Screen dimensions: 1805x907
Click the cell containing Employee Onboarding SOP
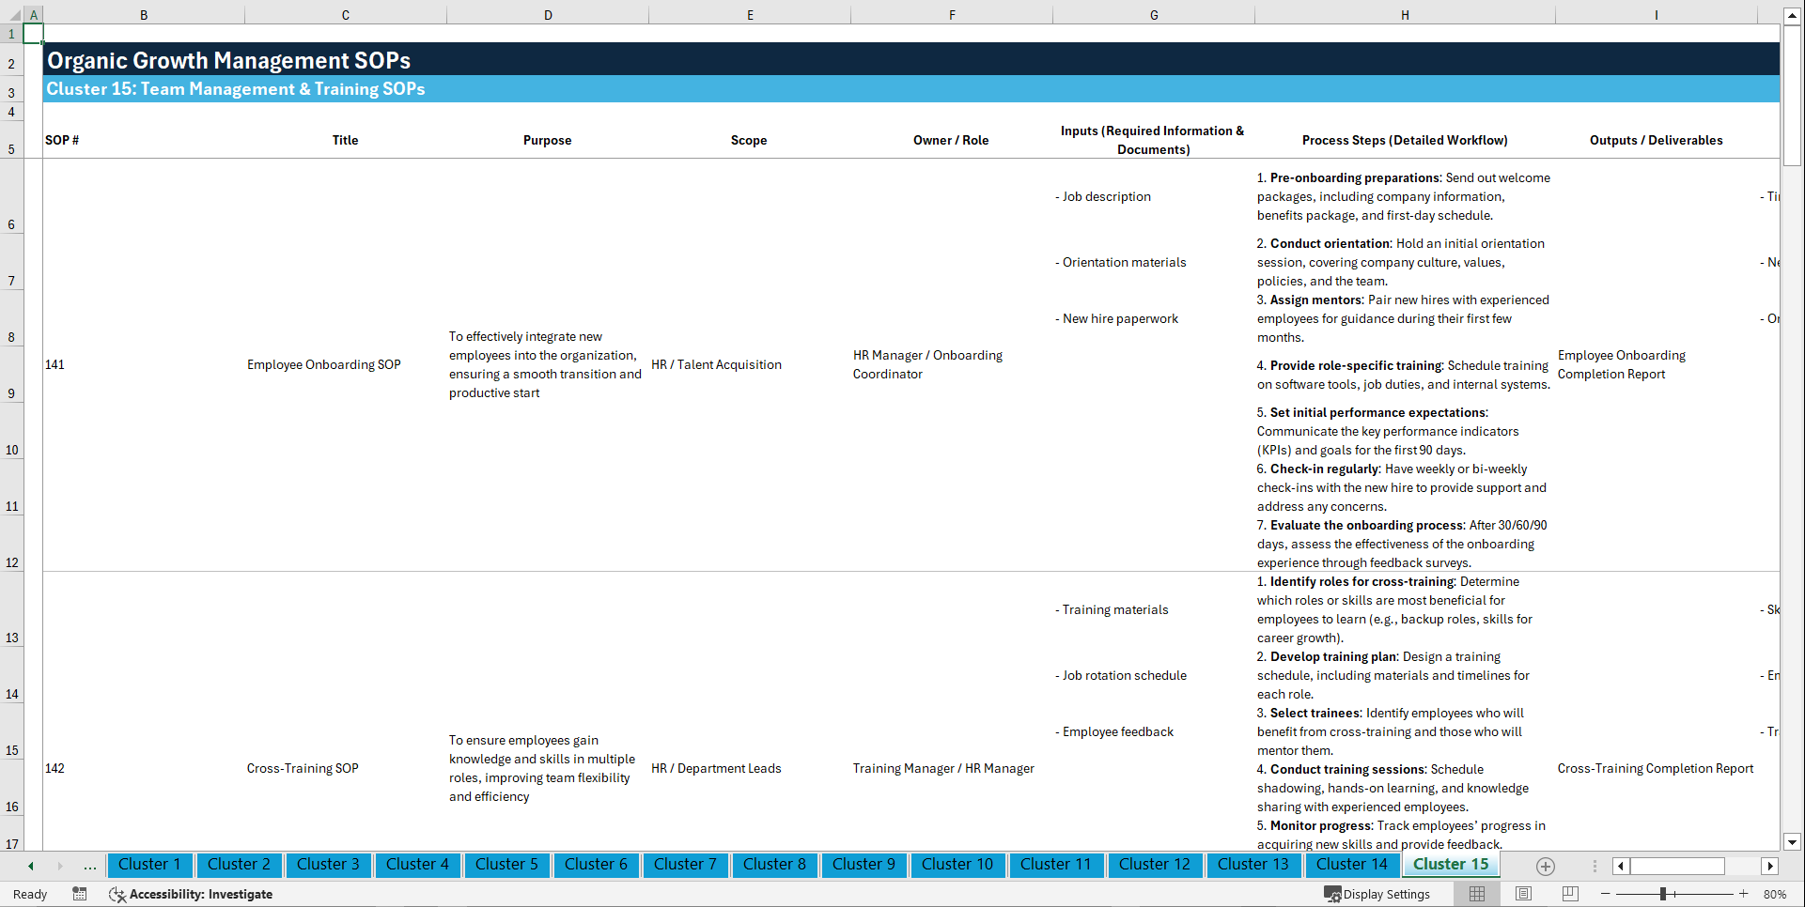tap(323, 364)
